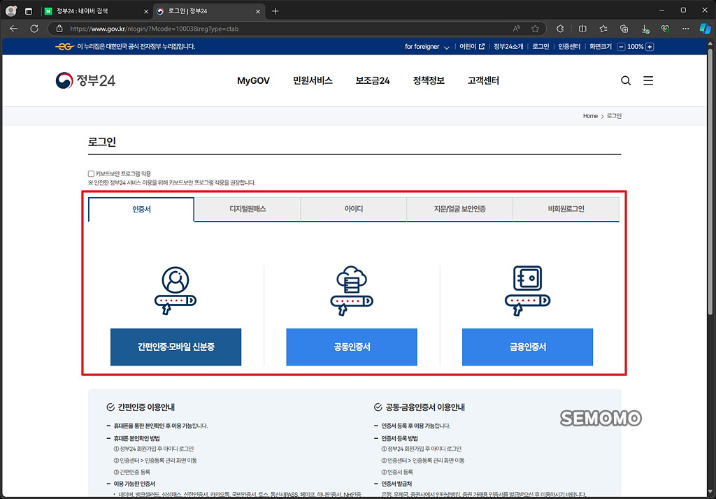
Task: Close the 네이버 검색 tab
Action: coord(146,11)
